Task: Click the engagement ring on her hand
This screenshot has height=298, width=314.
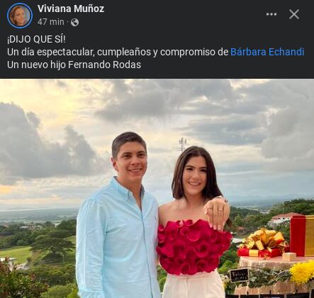Action: click(x=220, y=209)
